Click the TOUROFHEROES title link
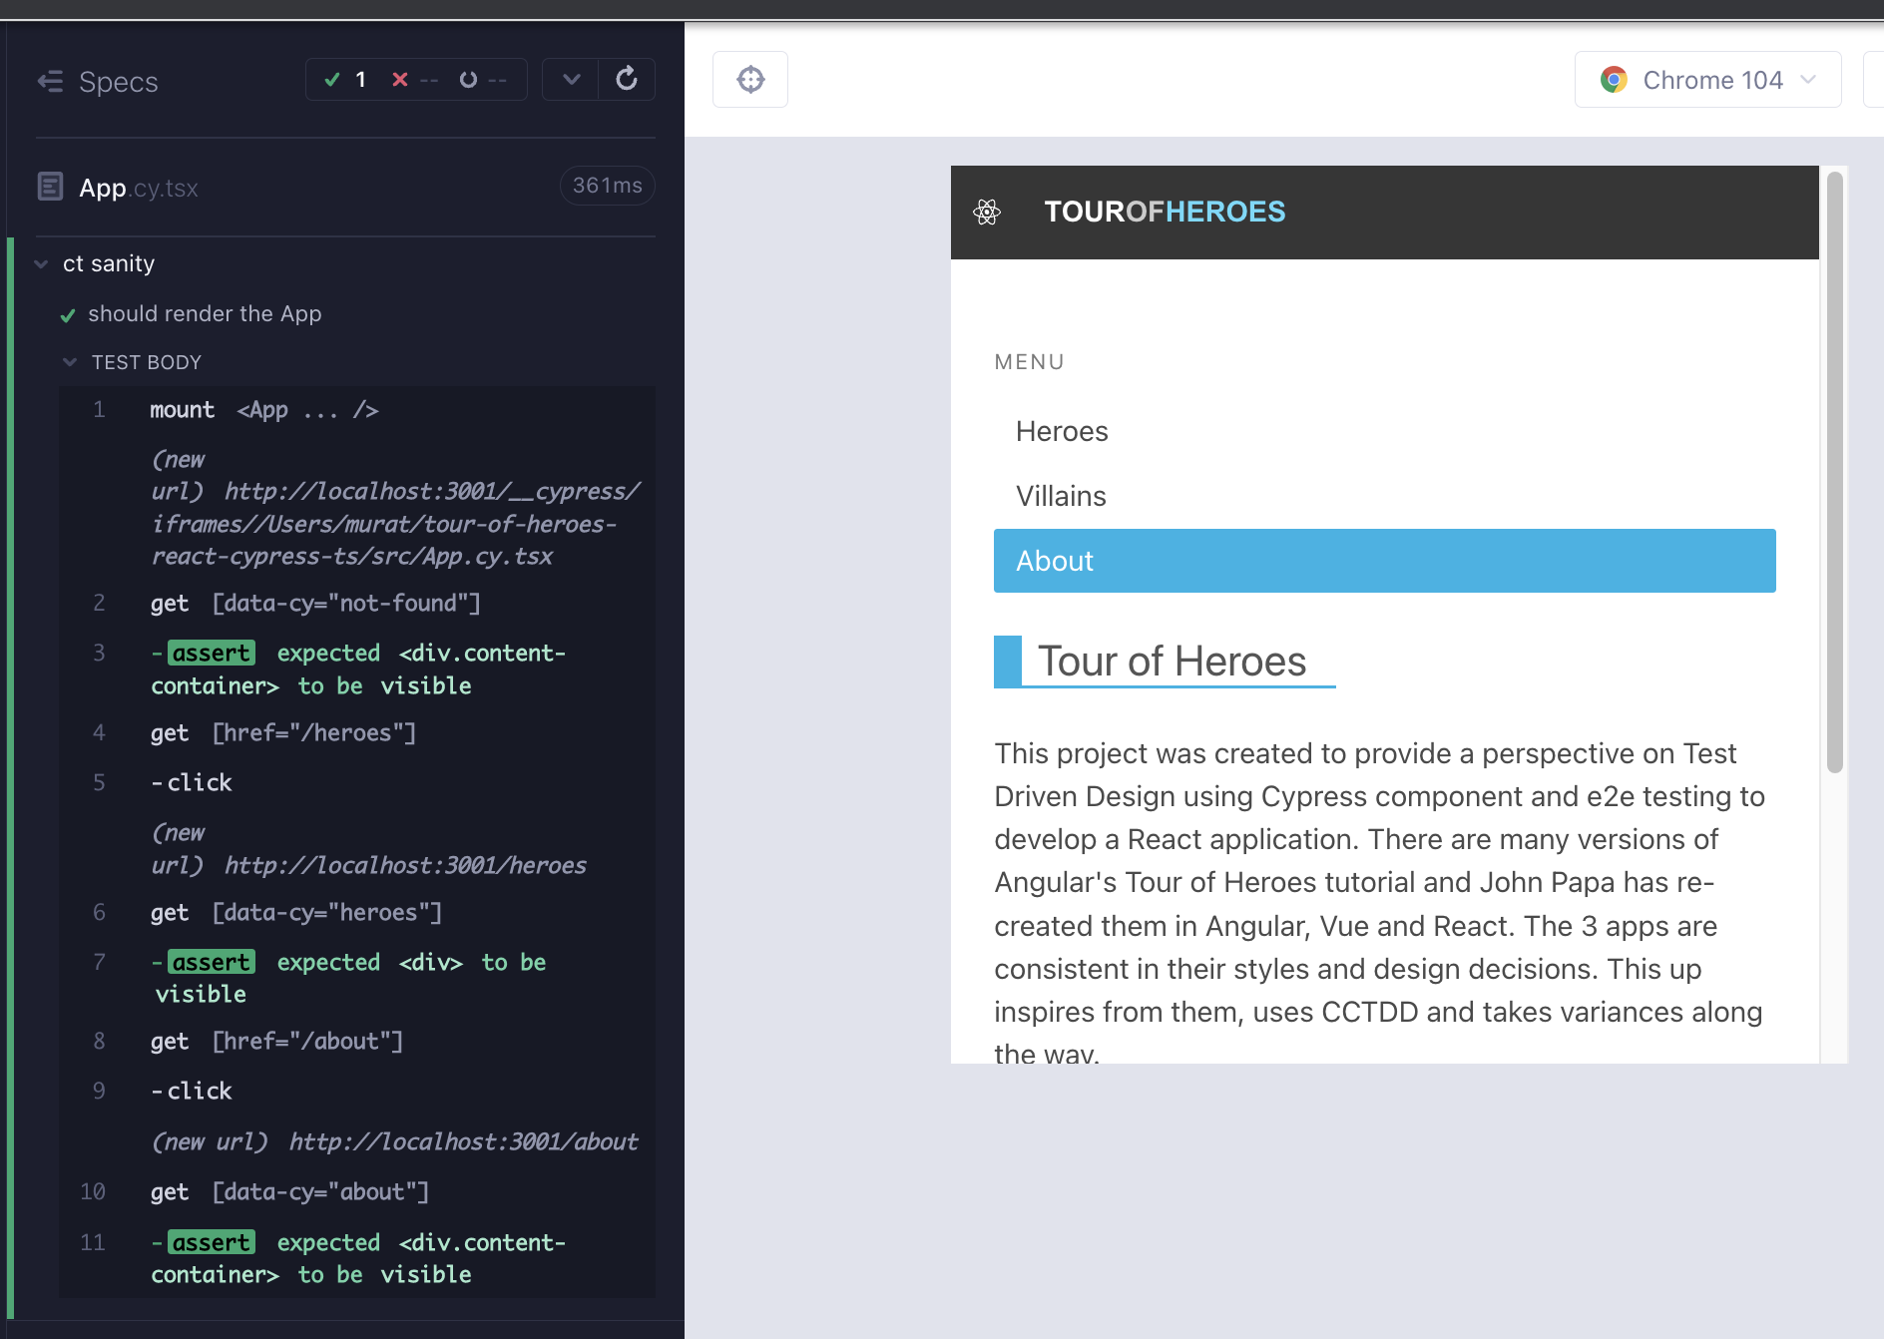Image resolution: width=1884 pixels, height=1339 pixels. point(1165,212)
